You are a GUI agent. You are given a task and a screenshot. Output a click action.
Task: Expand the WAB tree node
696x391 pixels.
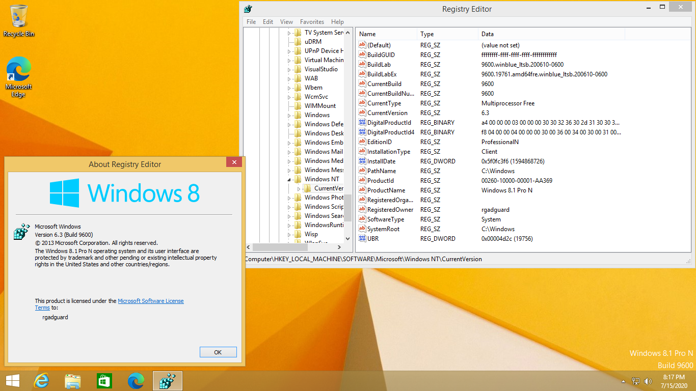coord(289,79)
